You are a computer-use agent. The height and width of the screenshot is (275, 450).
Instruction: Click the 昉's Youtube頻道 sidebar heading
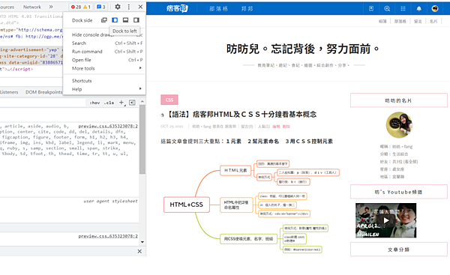[399, 192]
